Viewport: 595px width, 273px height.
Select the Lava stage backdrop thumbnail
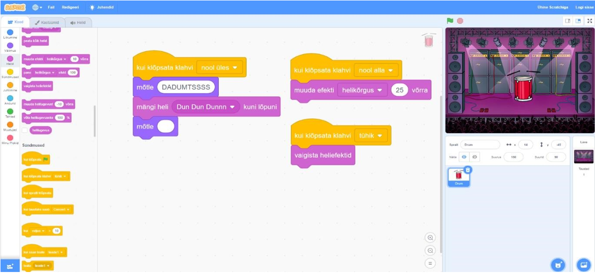(584, 156)
